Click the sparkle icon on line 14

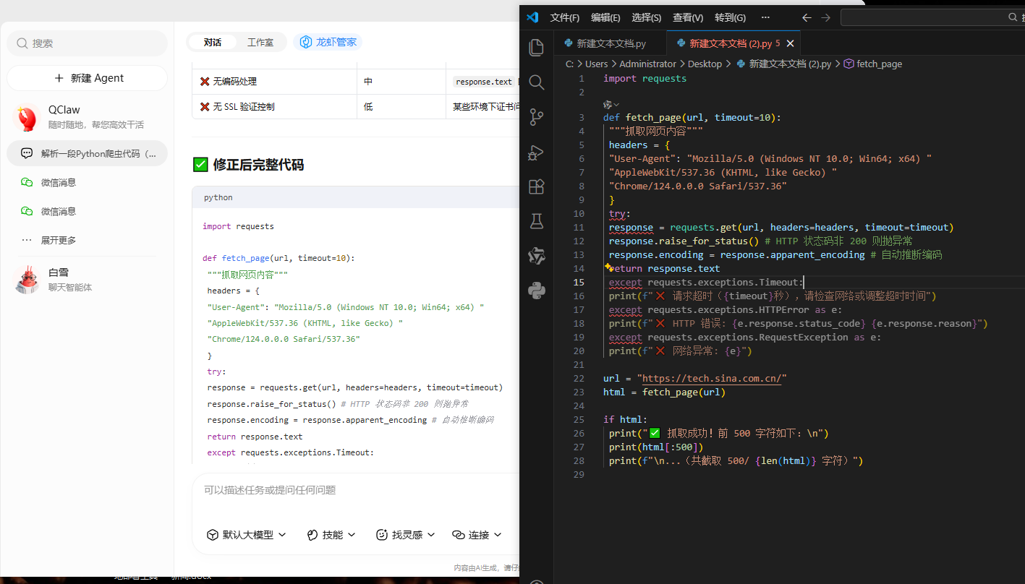tap(608, 267)
